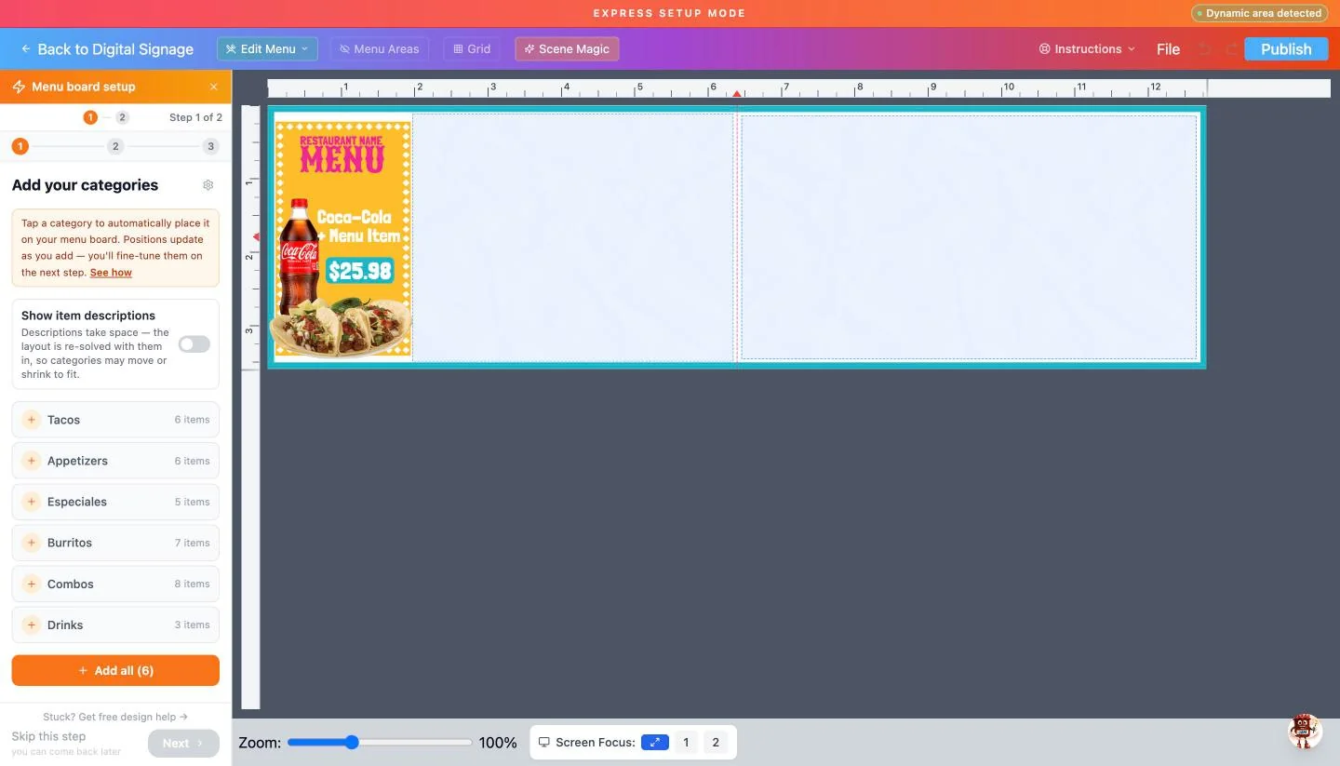Go Back to Digital Signage
Screen dimensions: 1340x766
point(107,49)
